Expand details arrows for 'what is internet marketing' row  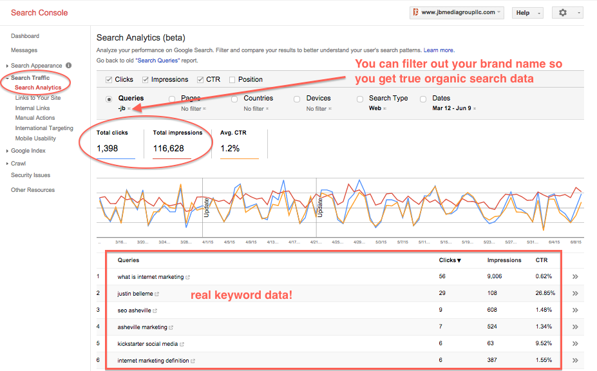(575, 276)
